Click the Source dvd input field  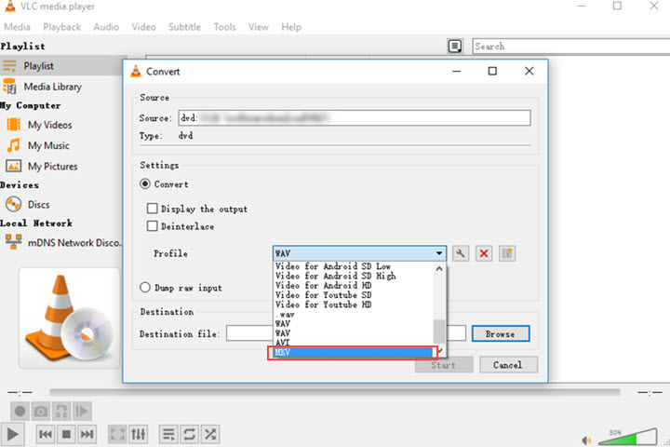pyautogui.click(x=355, y=117)
